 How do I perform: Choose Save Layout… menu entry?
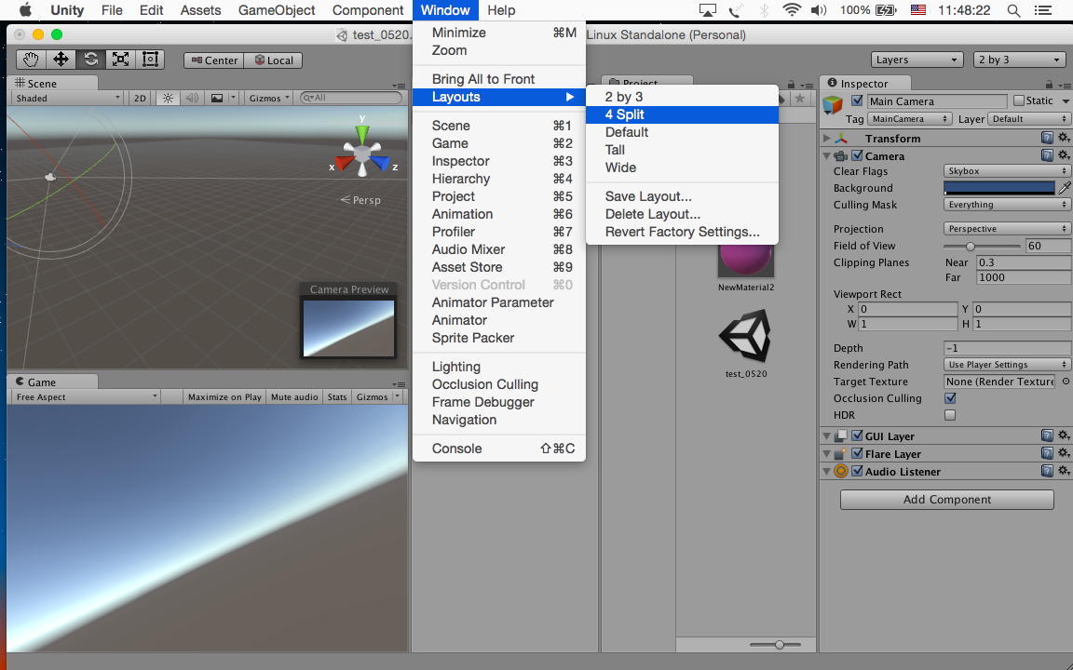pyautogui.click(x=682, y=196)
